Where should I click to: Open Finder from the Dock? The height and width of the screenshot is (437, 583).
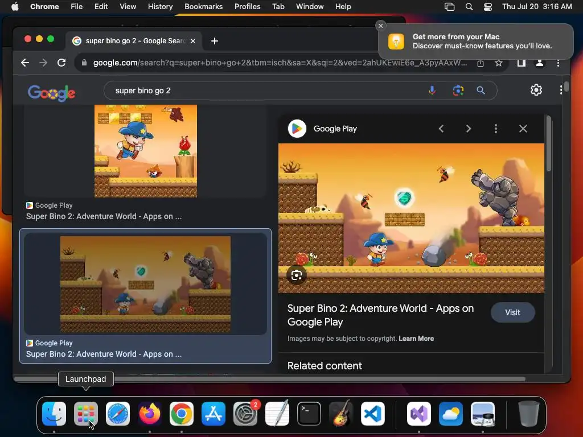coord(54,414)
